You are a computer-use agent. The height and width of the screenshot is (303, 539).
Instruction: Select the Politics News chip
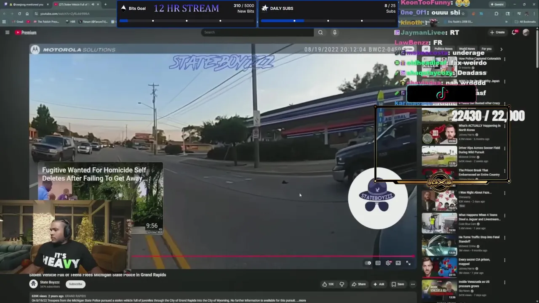[443, 49]
